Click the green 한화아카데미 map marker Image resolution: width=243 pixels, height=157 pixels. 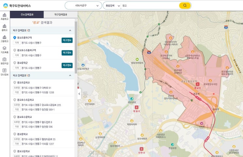click(x=137, y=59)
